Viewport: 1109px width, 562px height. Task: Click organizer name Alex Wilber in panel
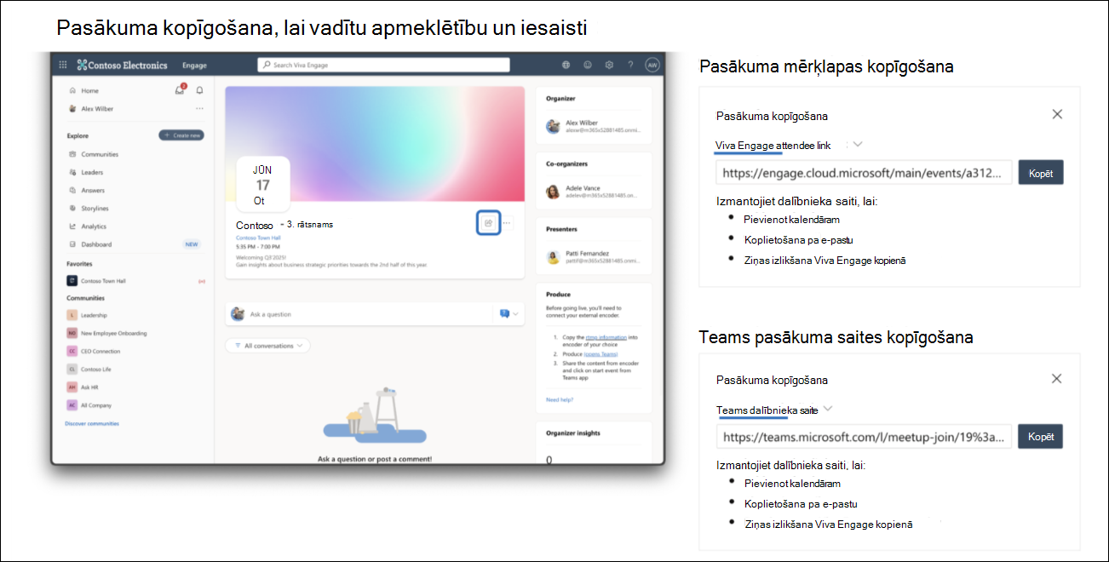[582, 123]
